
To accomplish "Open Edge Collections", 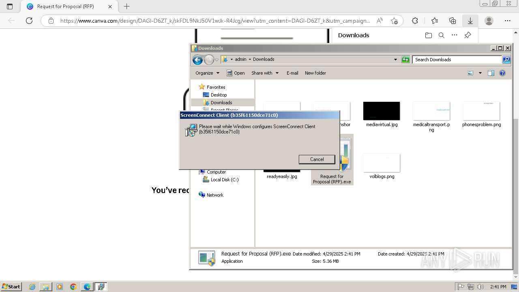I will tap(453, 21).
